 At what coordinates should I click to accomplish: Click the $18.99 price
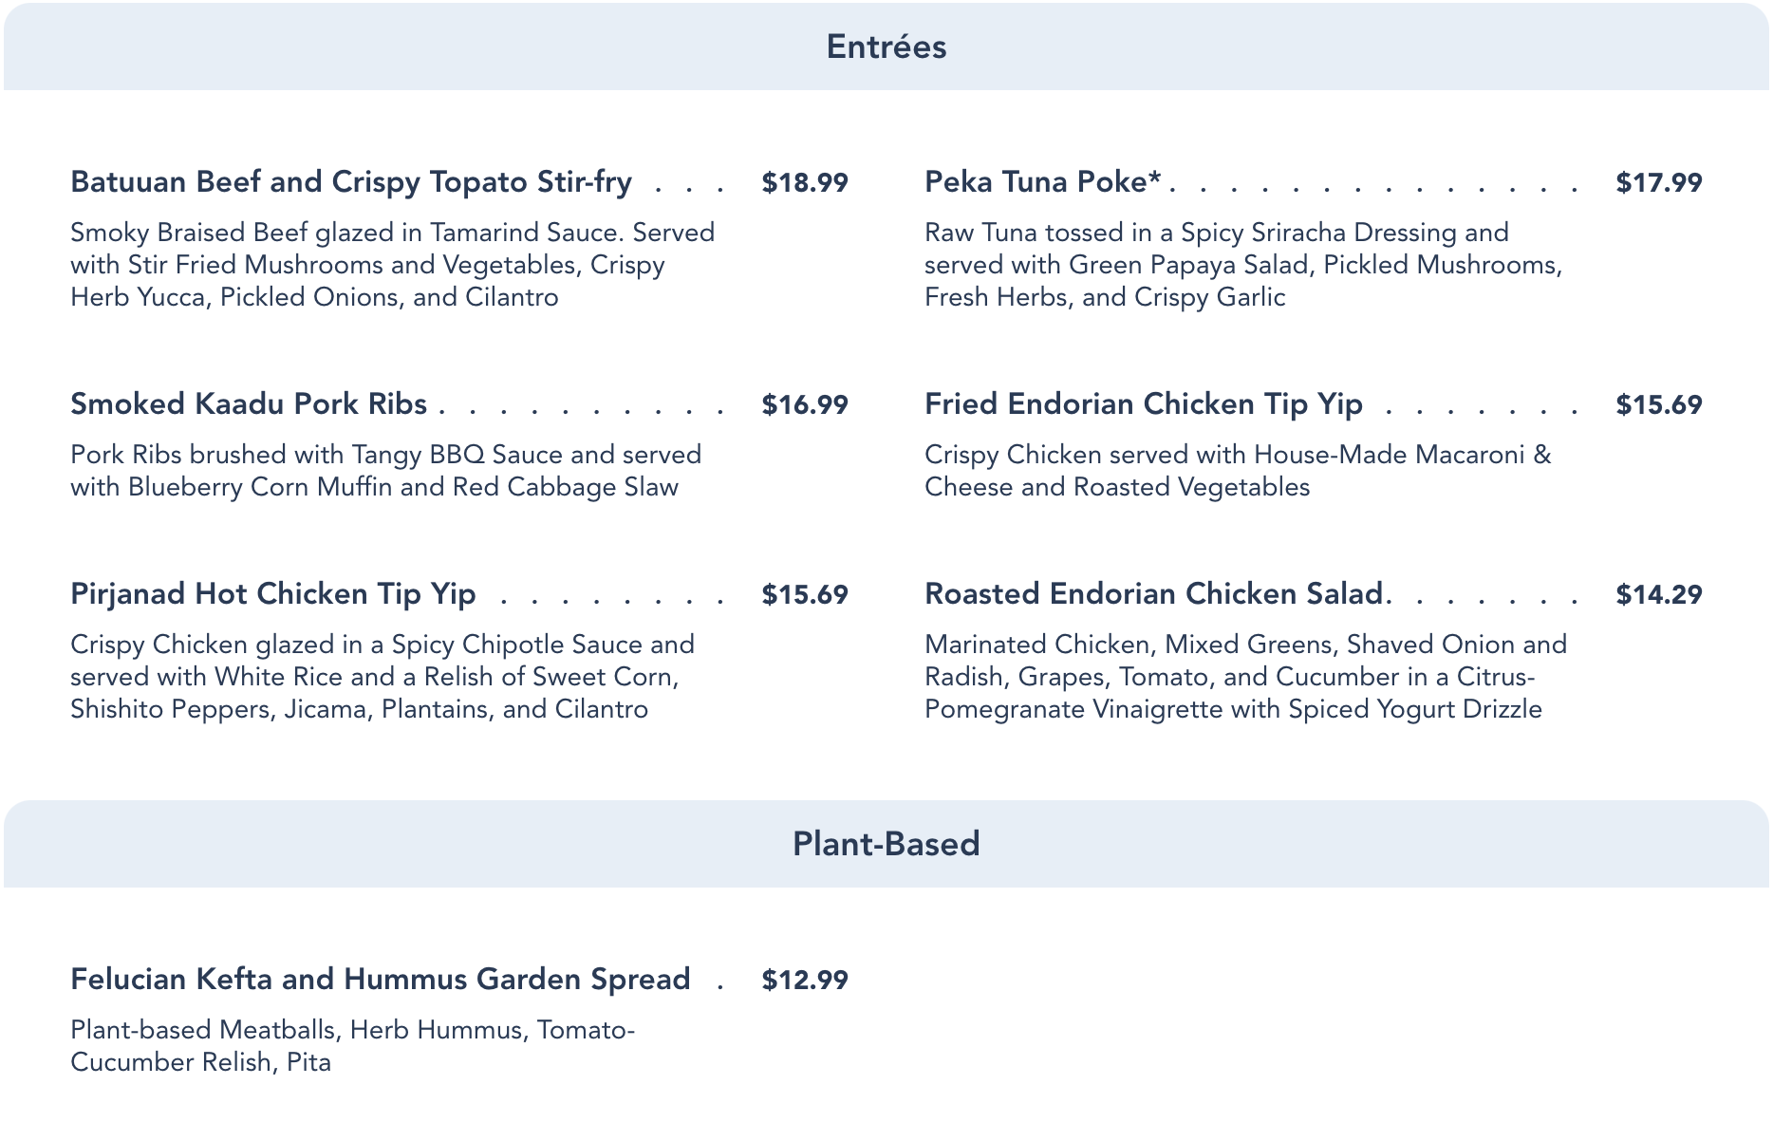804,182
